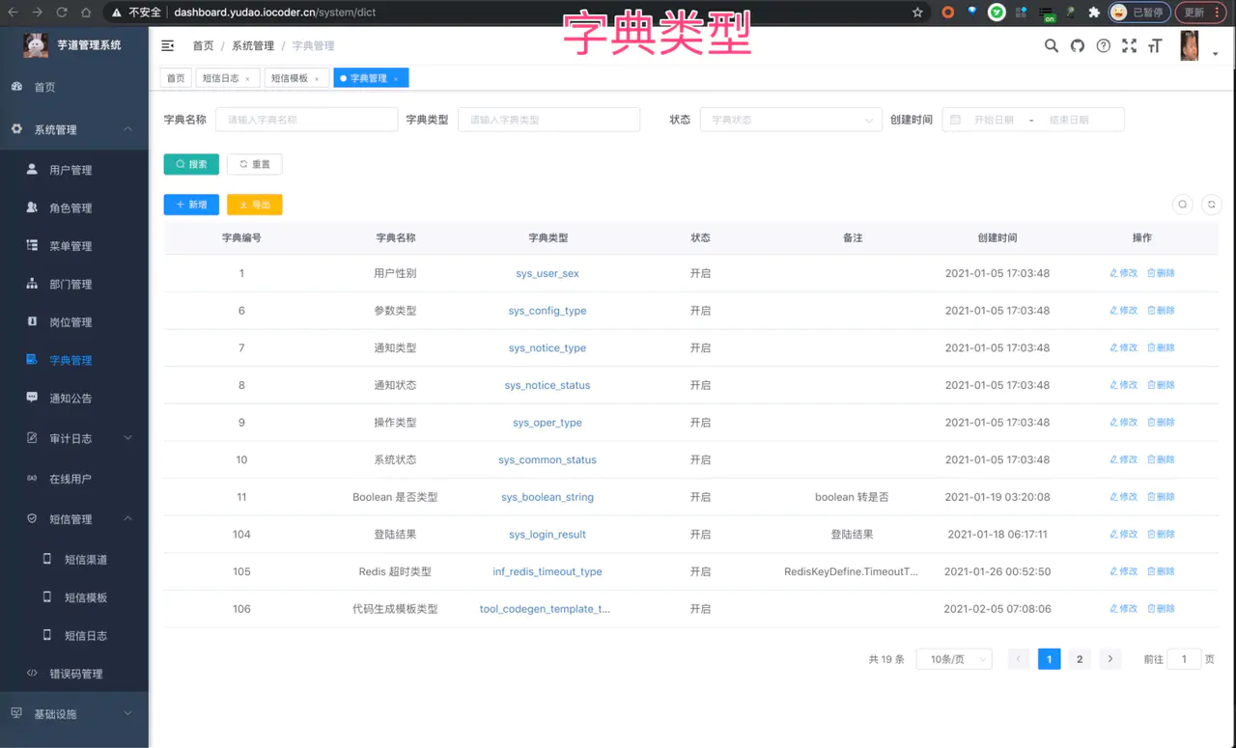Expand the 基础设施 sidebar group
Viewport: 1236px width, 748px height.
(x=74, y=714)
